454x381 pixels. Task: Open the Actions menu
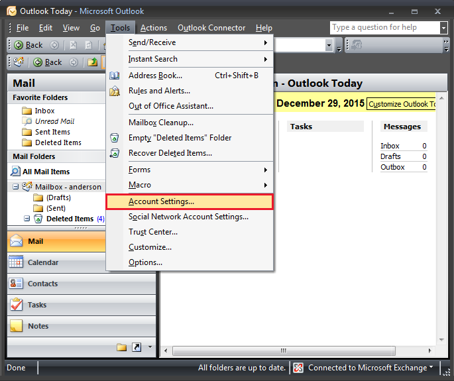pos(154,28)
